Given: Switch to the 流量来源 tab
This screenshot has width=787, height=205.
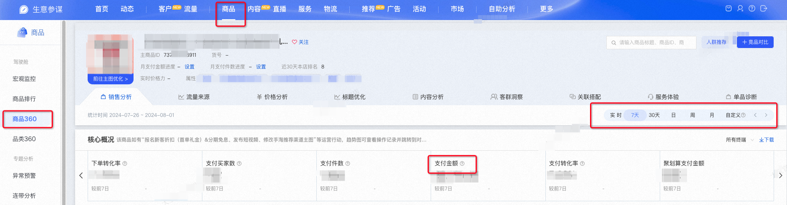Looking at the screenshot, I should (x=194, y=97).
